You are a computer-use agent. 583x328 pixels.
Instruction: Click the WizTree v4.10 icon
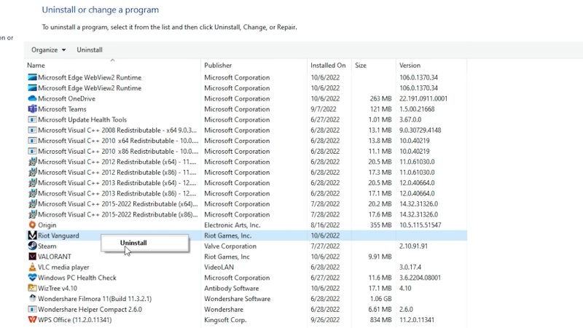[x=32, y=288]
